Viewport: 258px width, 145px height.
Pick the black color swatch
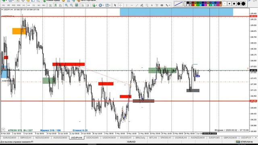click(x=188, y=3)
